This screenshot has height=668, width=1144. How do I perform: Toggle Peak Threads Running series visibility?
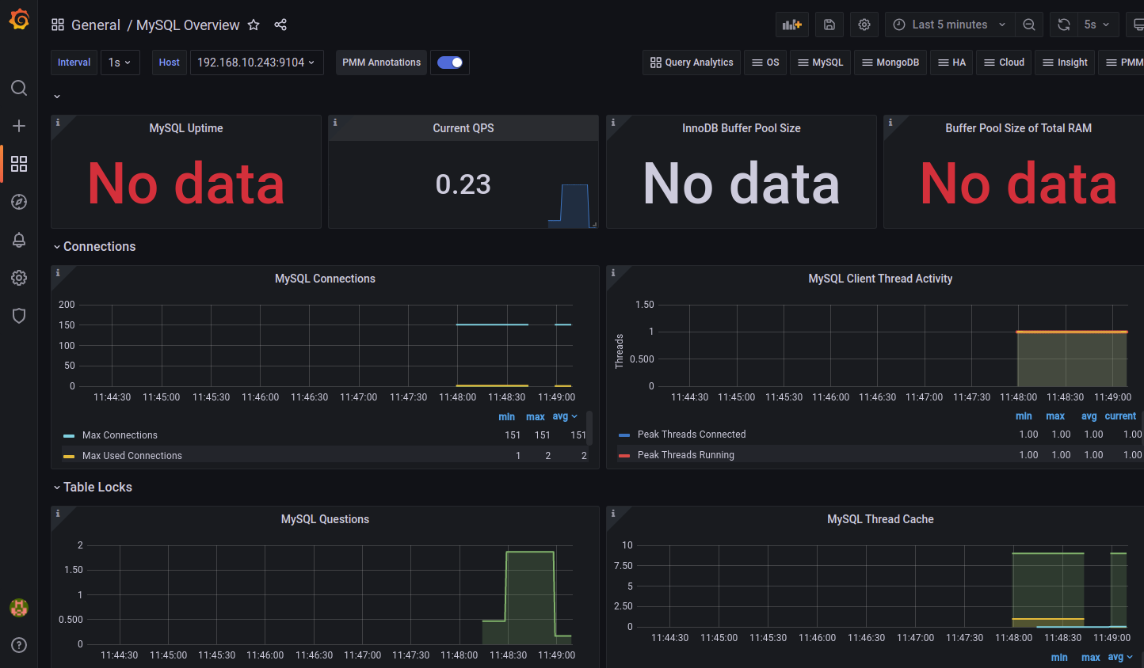click(686, 455)
